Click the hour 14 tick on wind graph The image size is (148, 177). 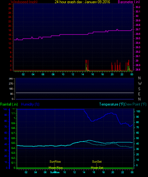tap(83, 74)
